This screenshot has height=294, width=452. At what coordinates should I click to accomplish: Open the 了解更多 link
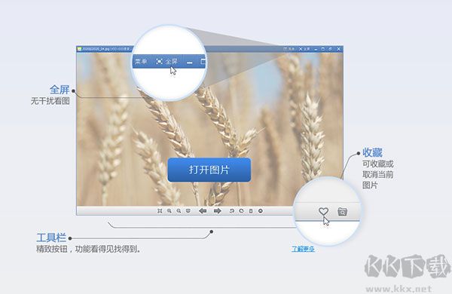point(303,249)
